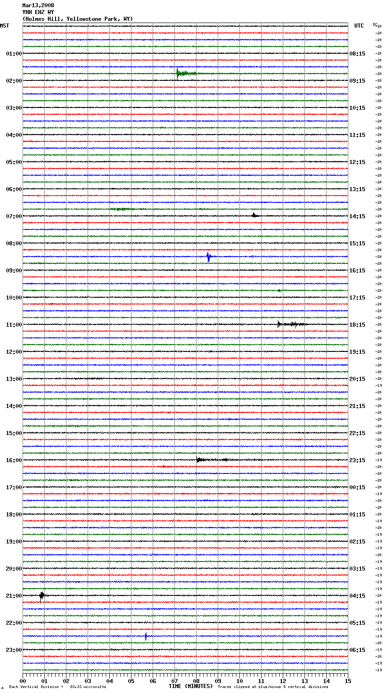Click the 04:15 UTC time label
The width and height of the screenshot is (384, 693).
tap(357, 596)
